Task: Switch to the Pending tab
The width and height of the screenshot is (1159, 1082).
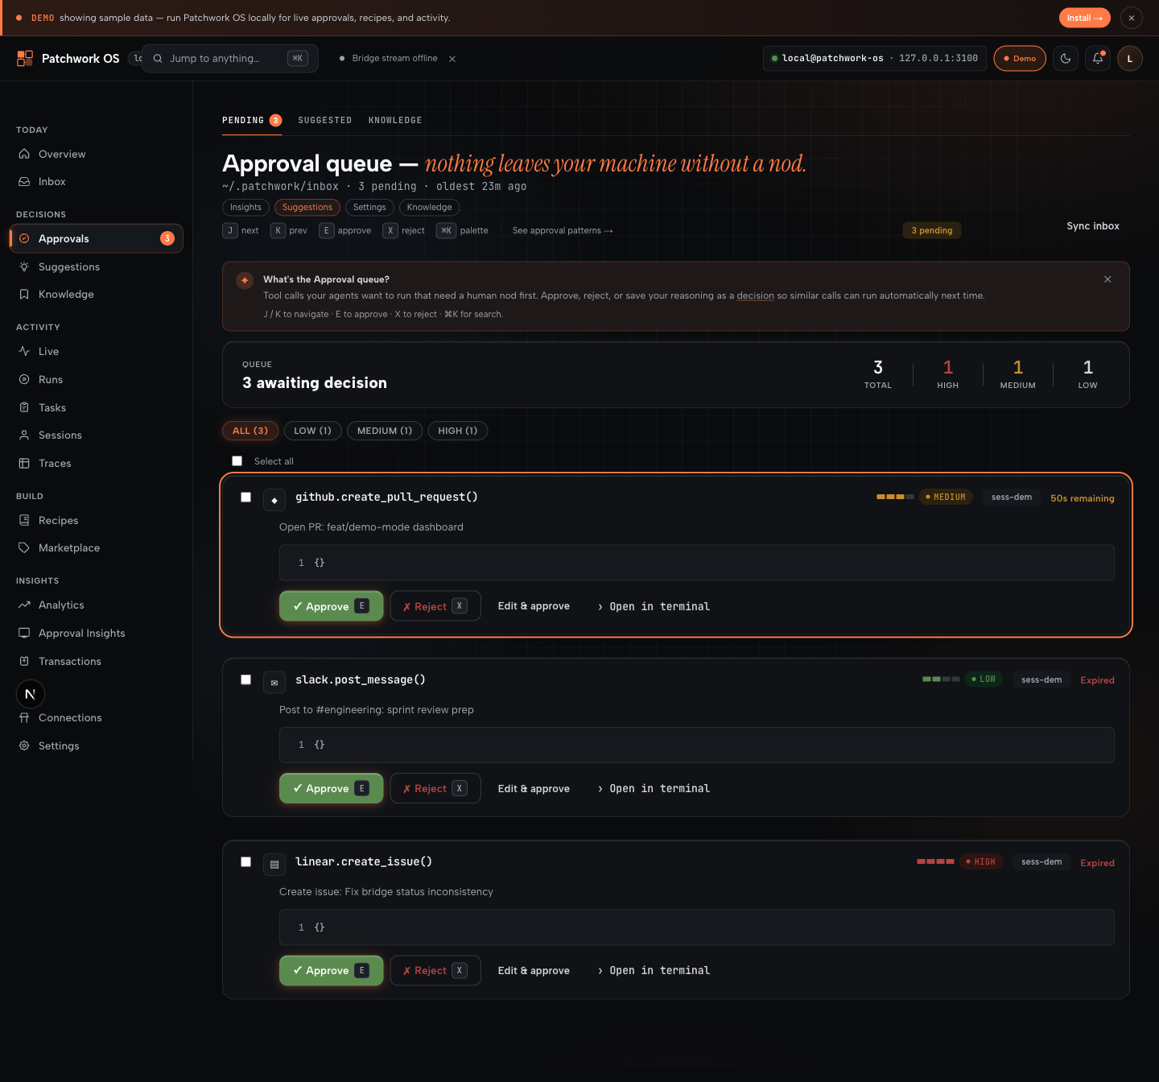Action: [252, 120]
